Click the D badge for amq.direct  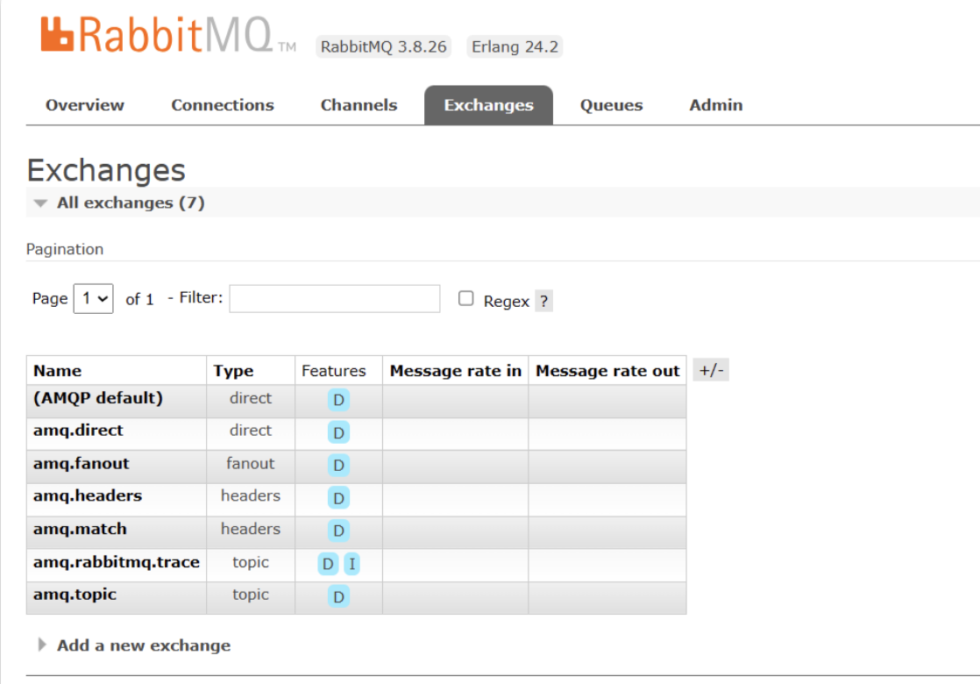click(338, 432)
